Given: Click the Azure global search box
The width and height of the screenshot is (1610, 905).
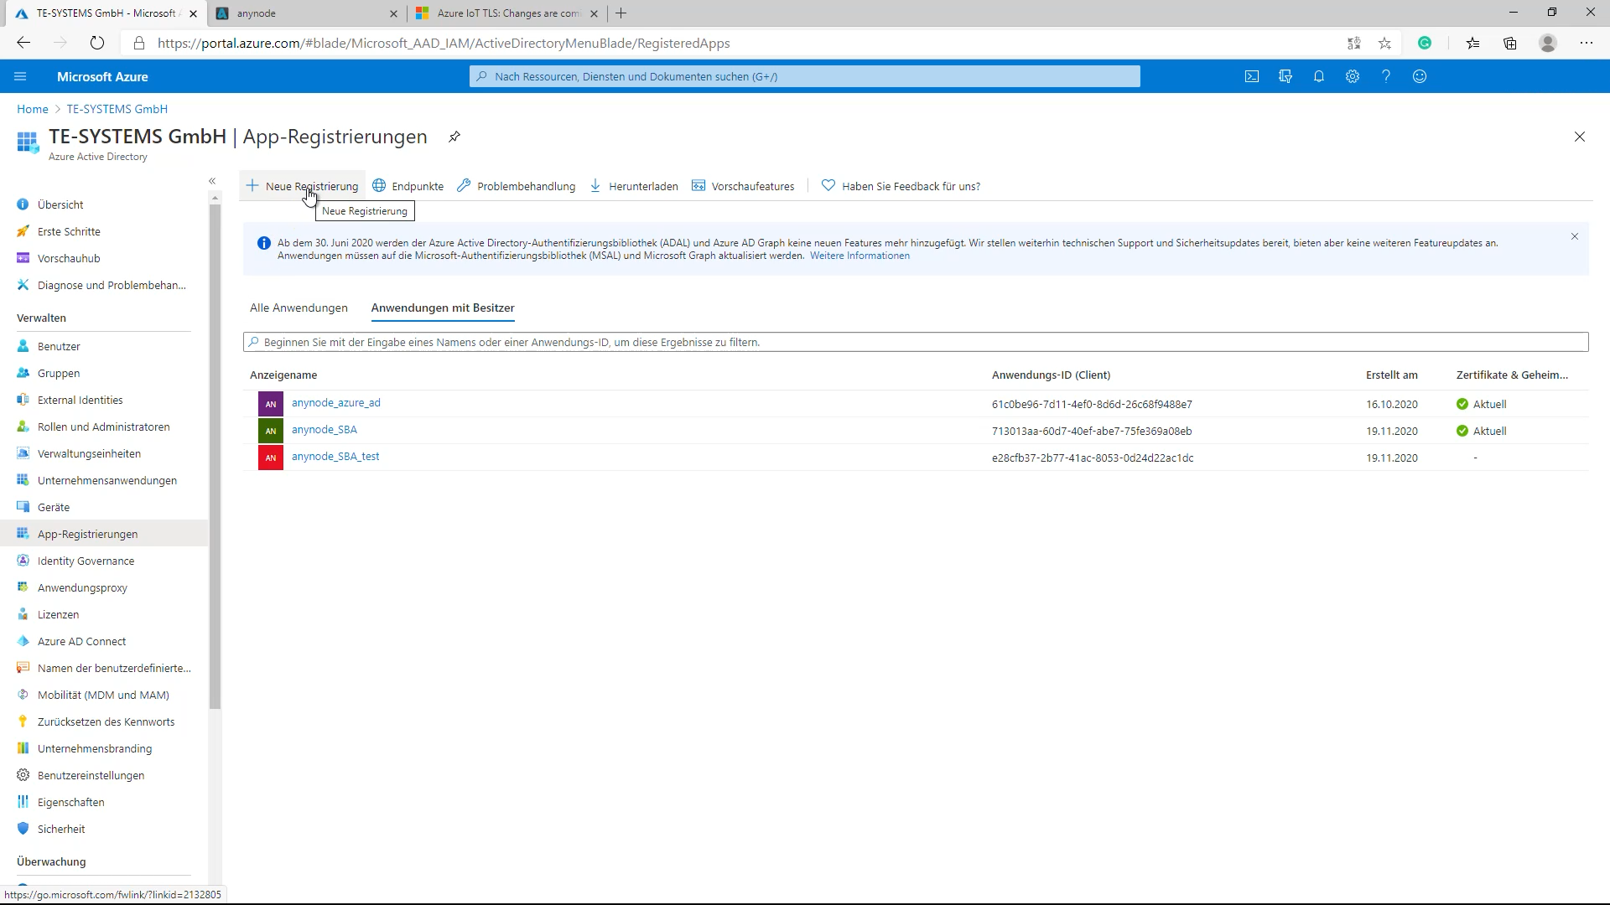Looking at the screenshot, I should tap(805, 76).
